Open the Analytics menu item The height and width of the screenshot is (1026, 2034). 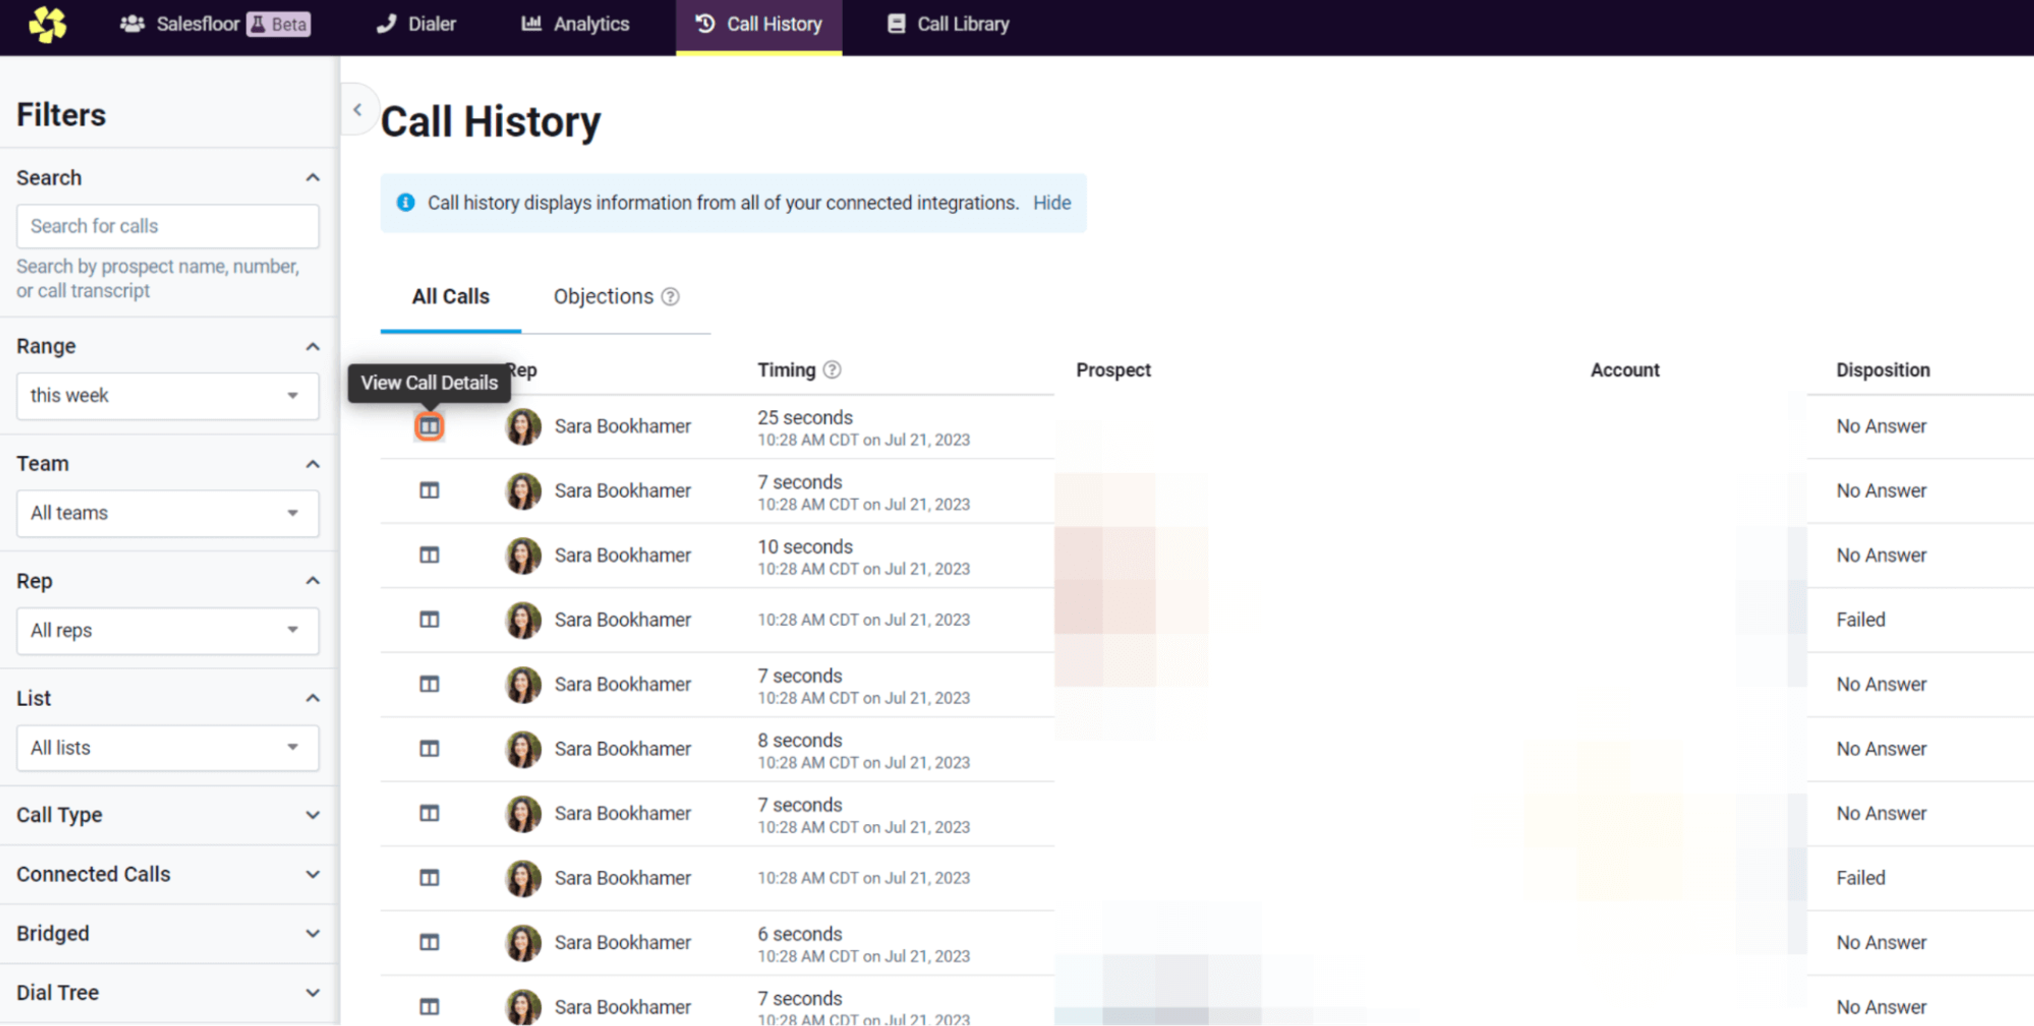(x=575, y=24)
